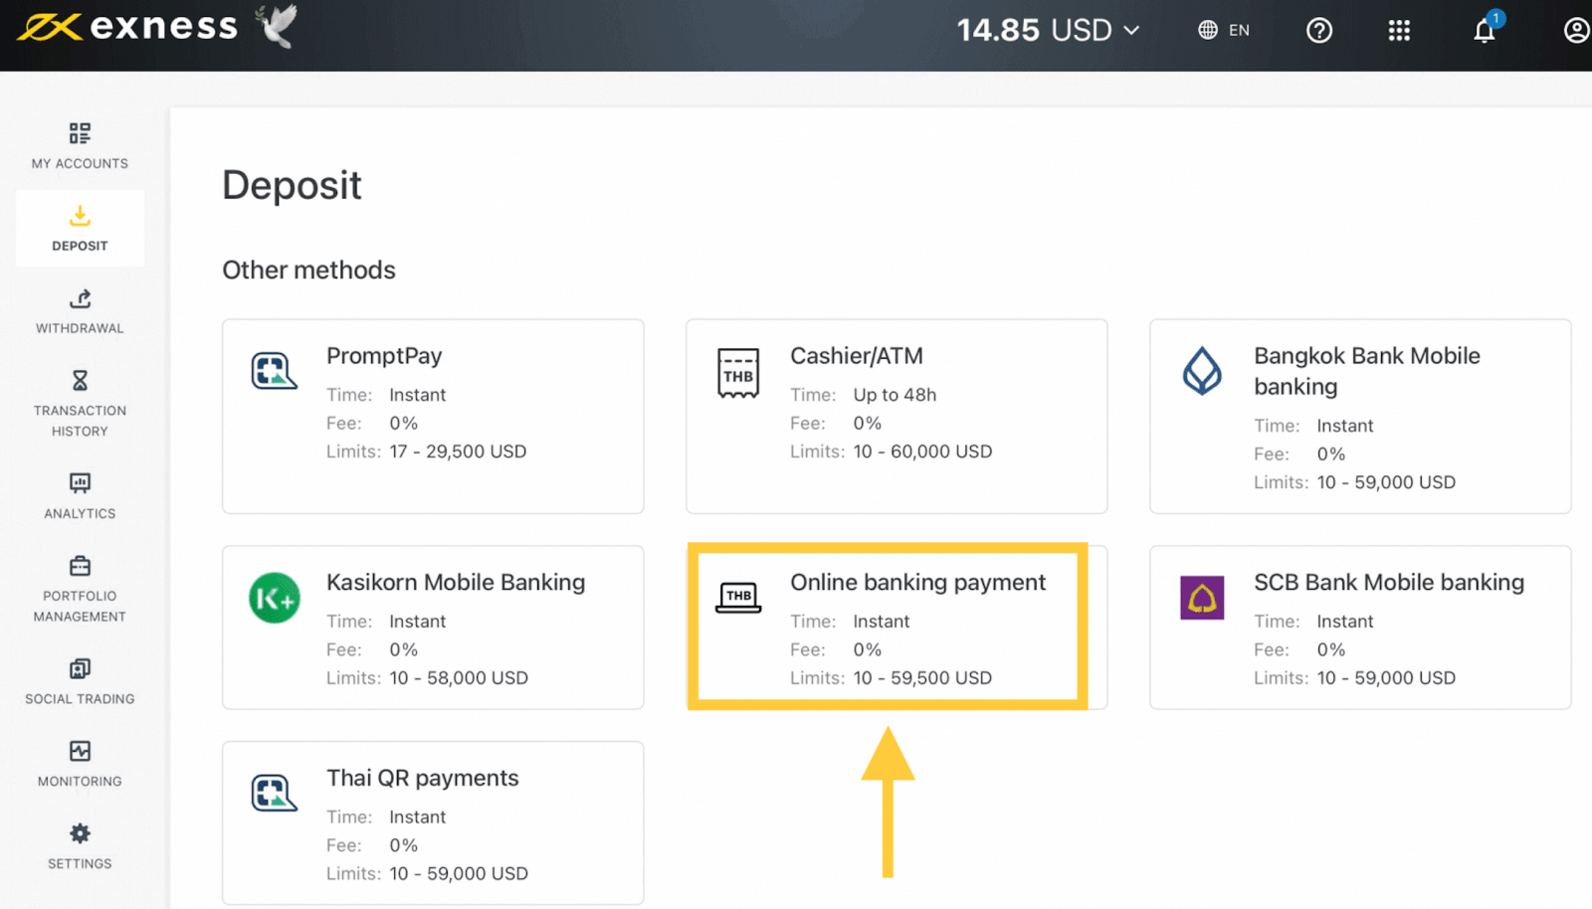Open the apps grid menu icon
Viewport: 1592px width, 909px height.
[x=1399, y=31]
